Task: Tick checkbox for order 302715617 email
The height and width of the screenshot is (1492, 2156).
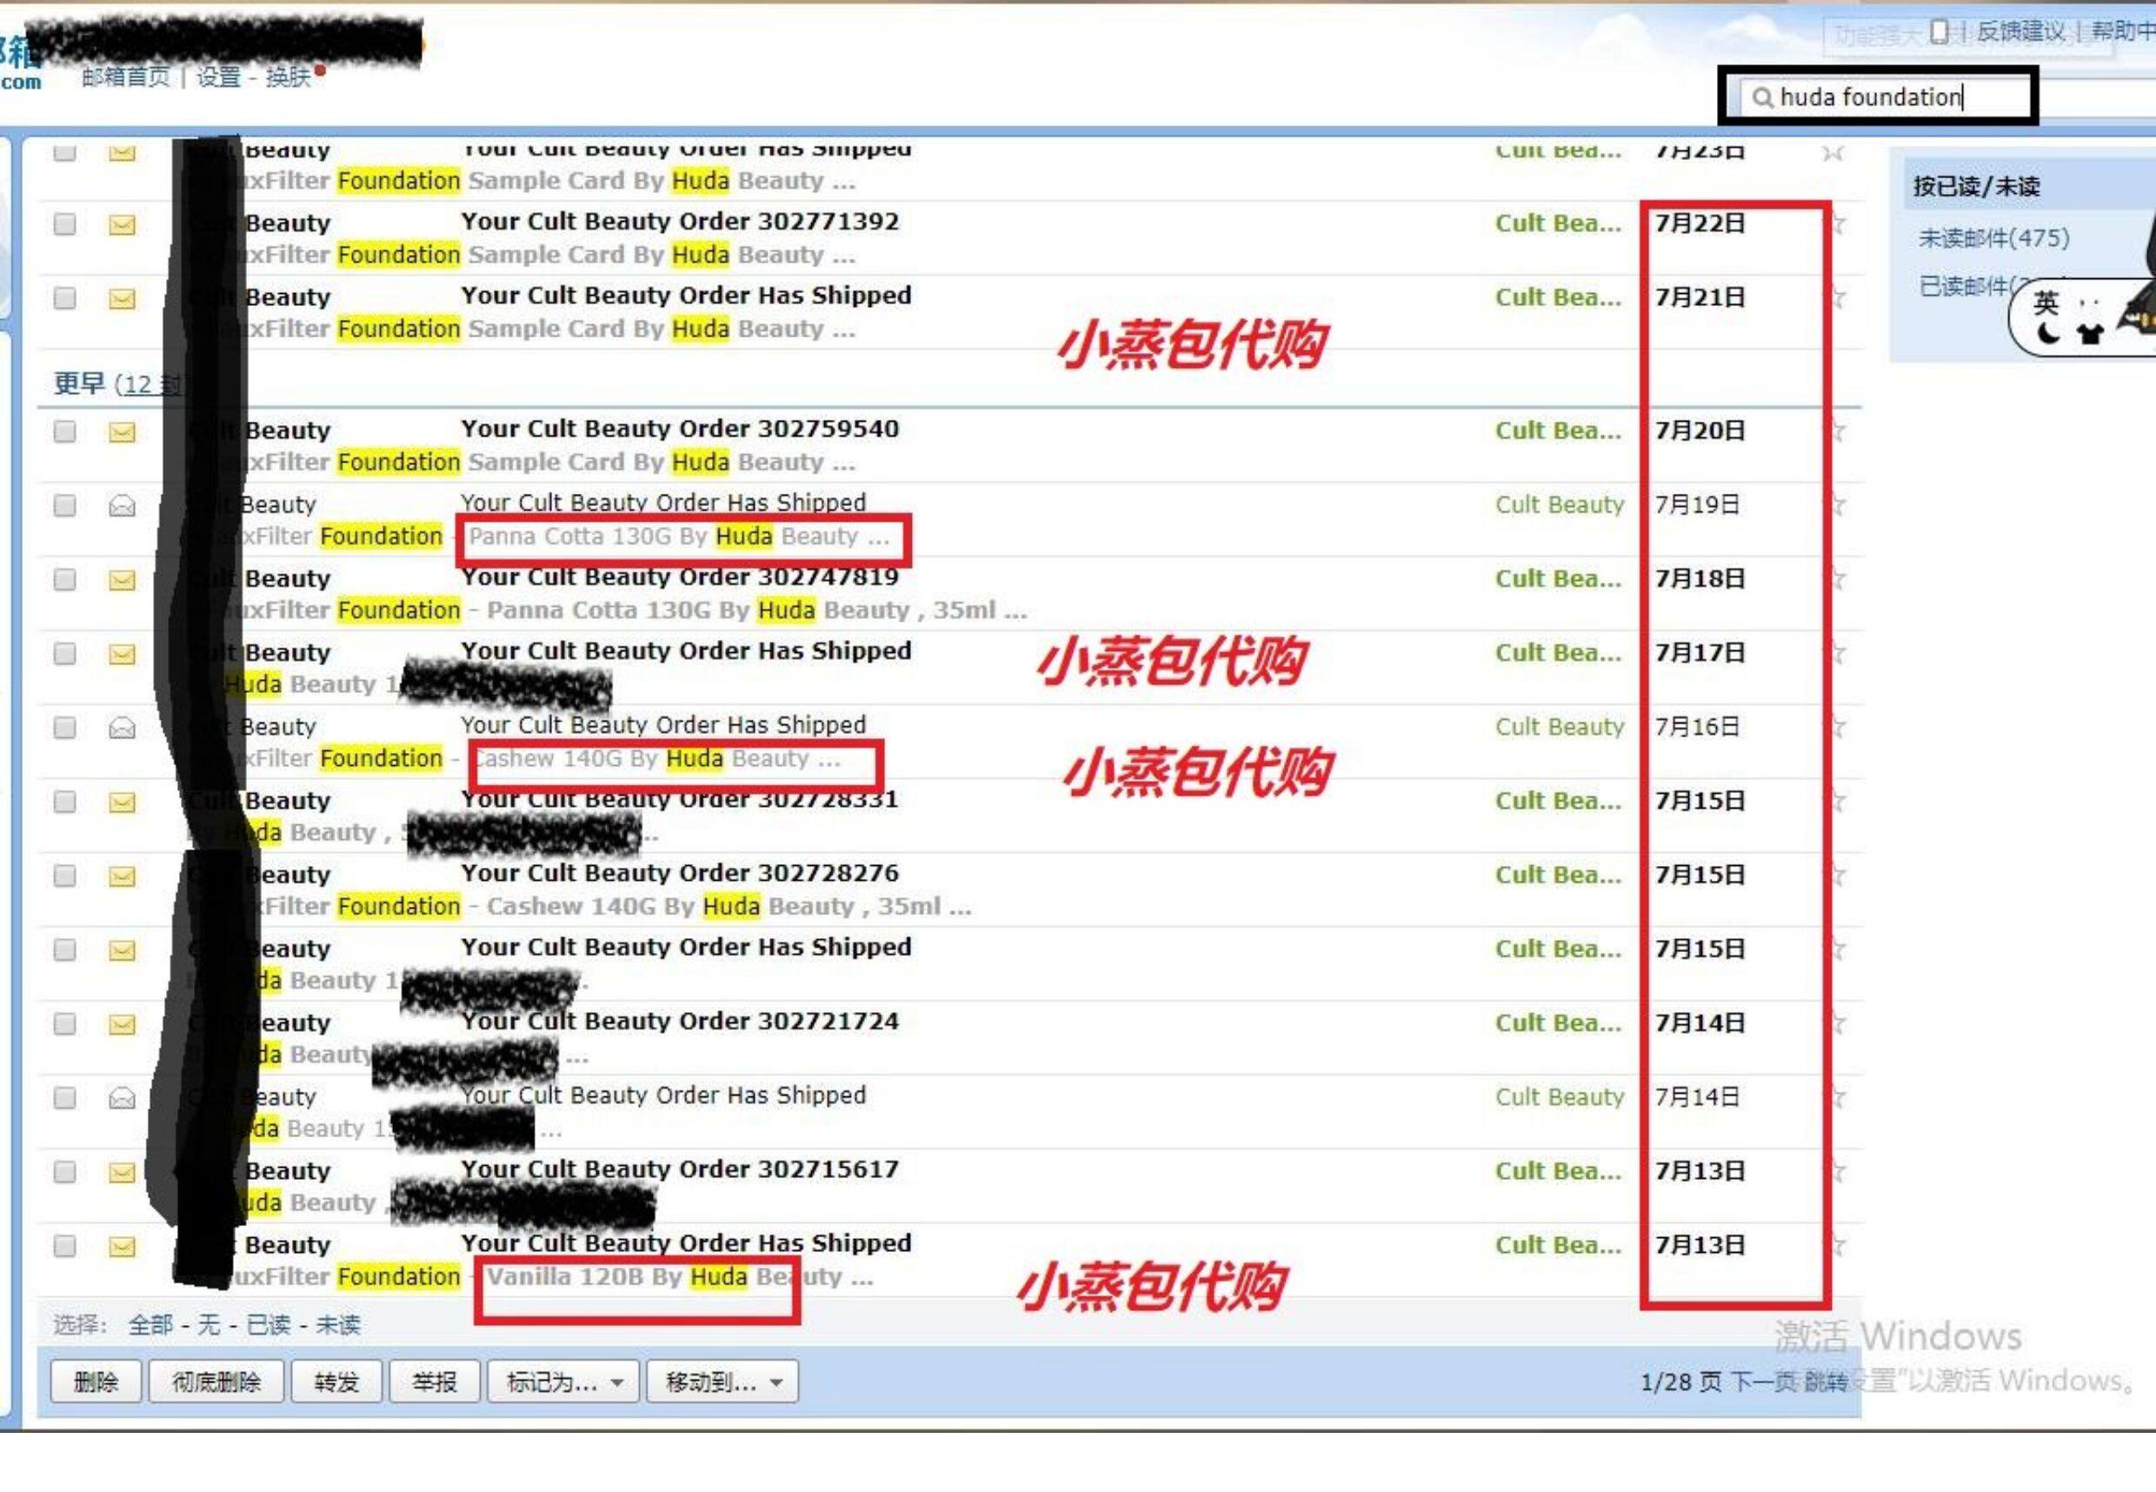Action: (64, 1171)
